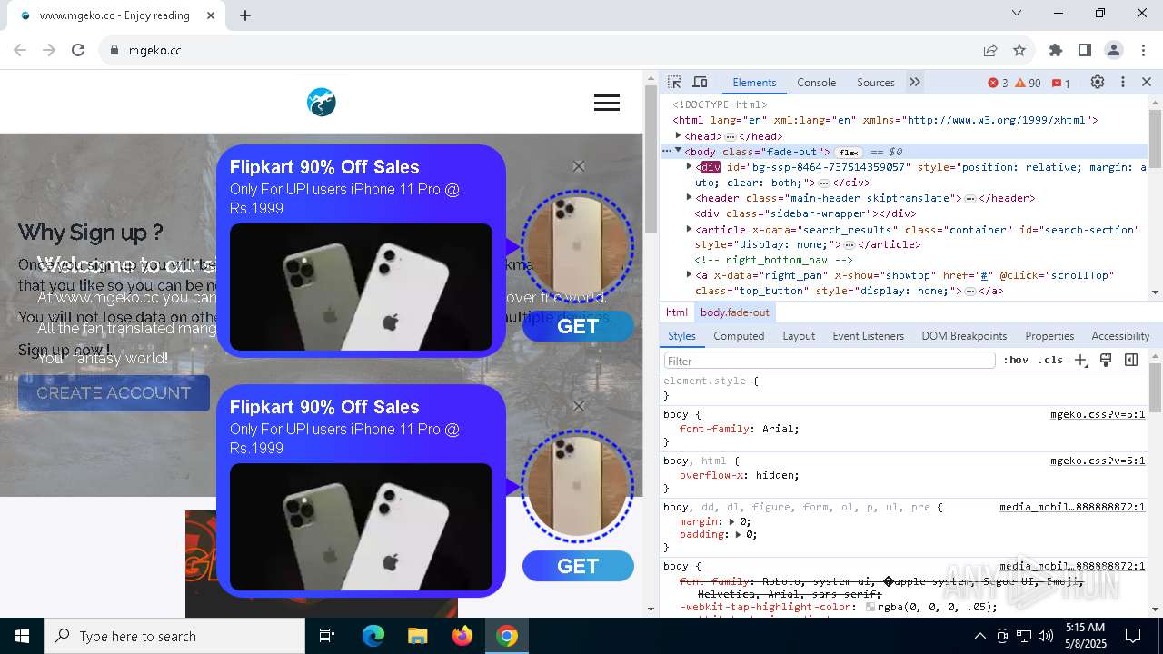
Task: Close the upper Flipkart ad popup
Action: [x=579, y=166]
